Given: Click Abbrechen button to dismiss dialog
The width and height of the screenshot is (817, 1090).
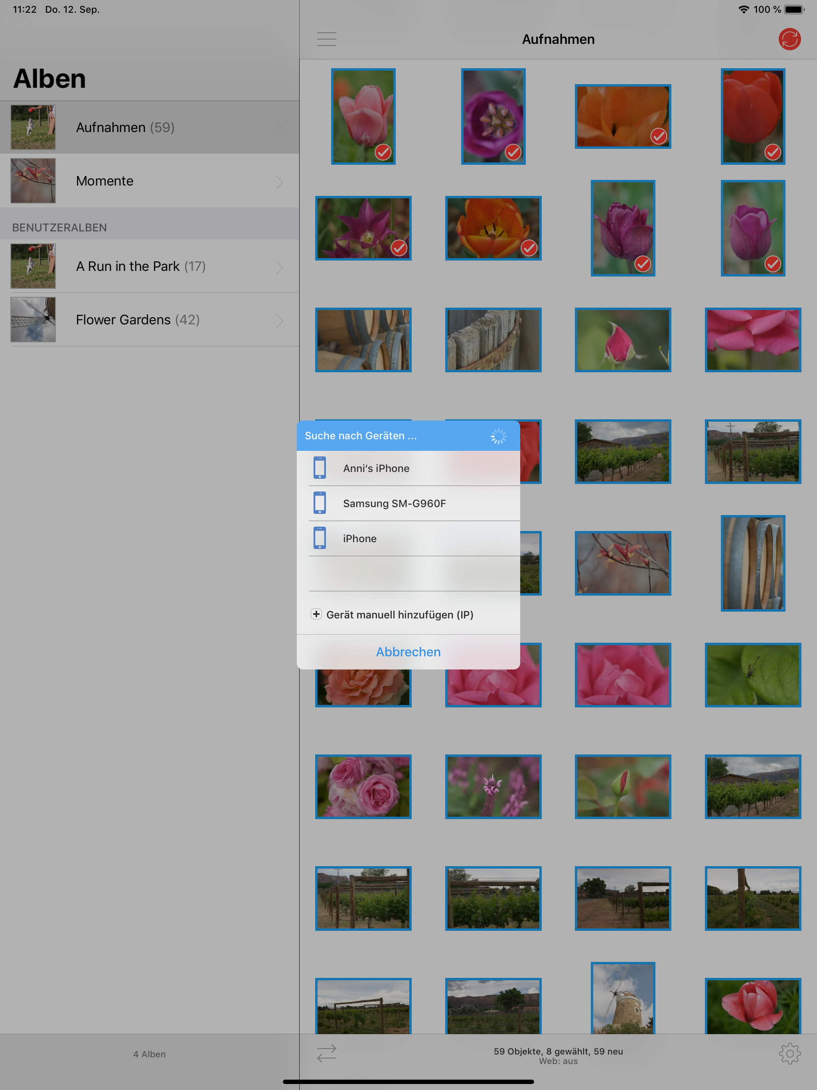Looking at the screenshot, I should (x=408, y=652).
